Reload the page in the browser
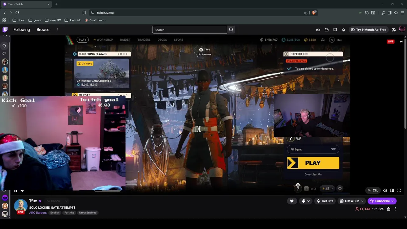Image resolution: width=407 pixels, height=229 pixels. click(x=17, y=13)
